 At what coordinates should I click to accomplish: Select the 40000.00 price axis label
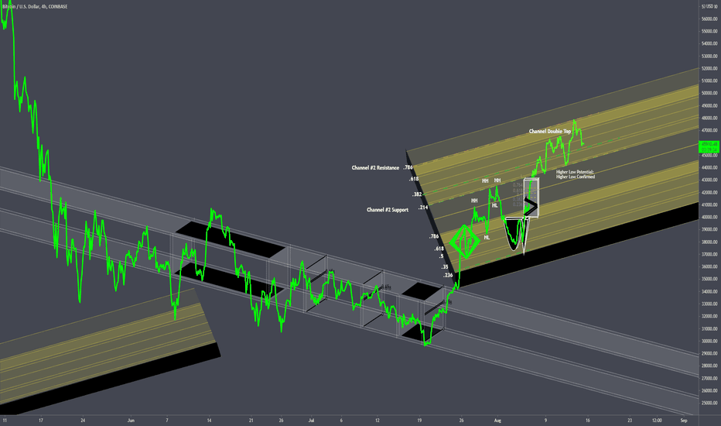coord(710,218)
